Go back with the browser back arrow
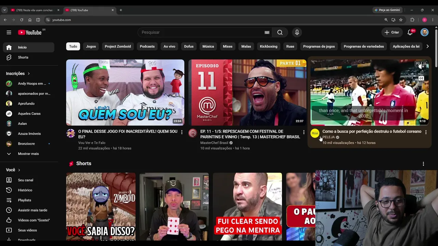 (5, 20)
